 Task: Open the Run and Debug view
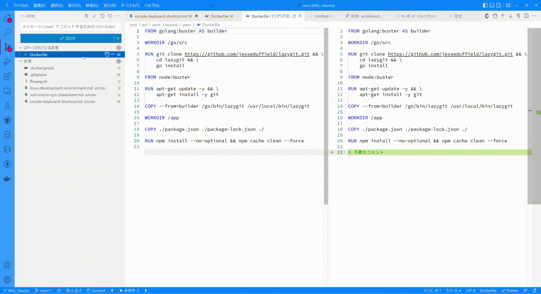(7, 62)
